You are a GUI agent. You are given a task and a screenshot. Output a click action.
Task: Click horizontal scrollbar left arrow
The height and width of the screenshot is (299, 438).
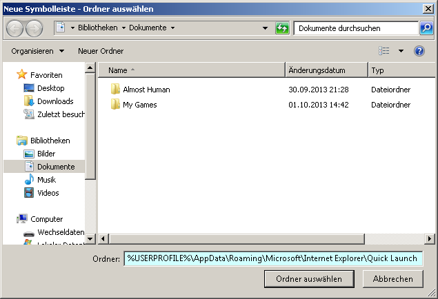(103, 239)
